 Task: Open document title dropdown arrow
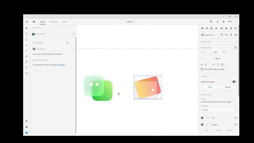pos(135,21)
